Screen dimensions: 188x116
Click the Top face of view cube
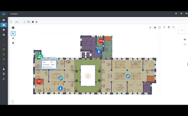(182, 30)
